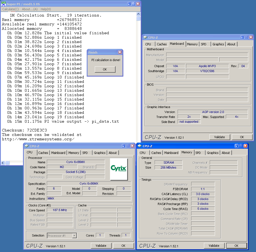
Task: Open Graphics tab in CPU window
Action: coord(99,153)
